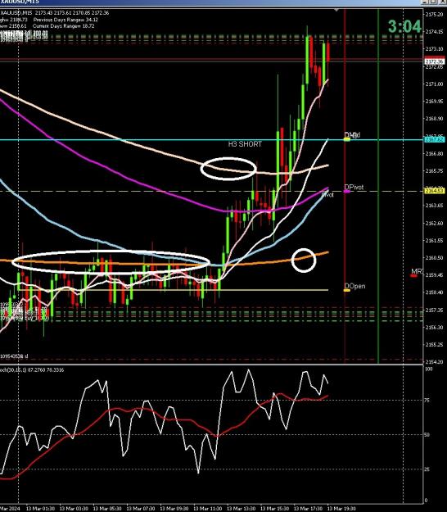Click the Stoch(30,15,1) indicator label
The image size is (447, 512).
point(32,370)
